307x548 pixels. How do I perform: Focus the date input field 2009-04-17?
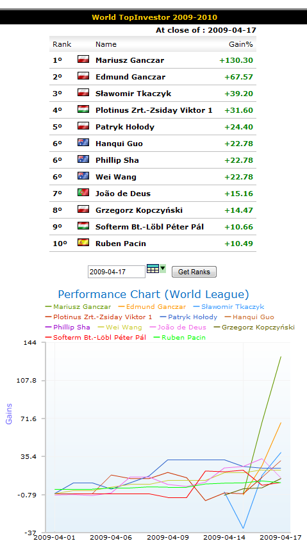(x=117, y=272)
